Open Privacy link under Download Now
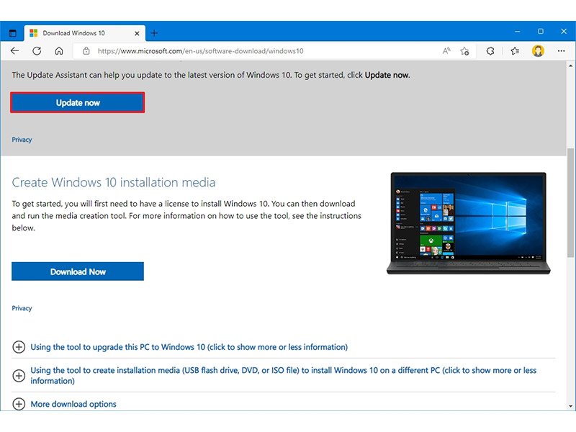 22,308
